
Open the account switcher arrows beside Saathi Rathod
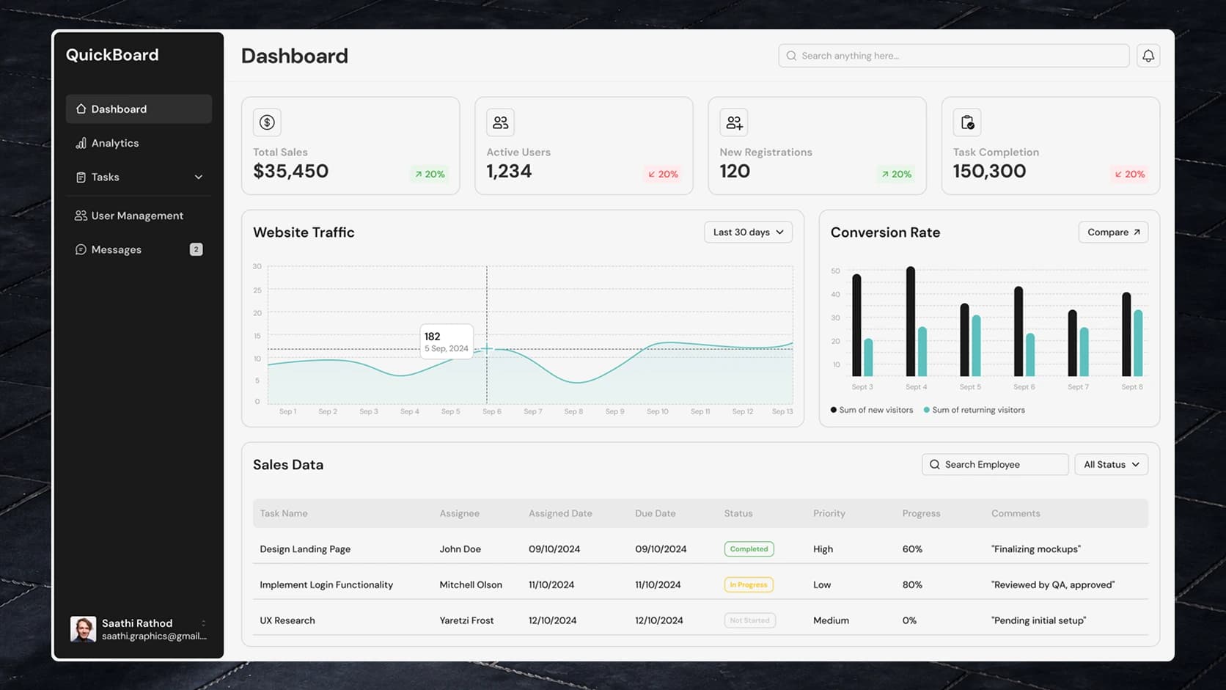[203, 623]
